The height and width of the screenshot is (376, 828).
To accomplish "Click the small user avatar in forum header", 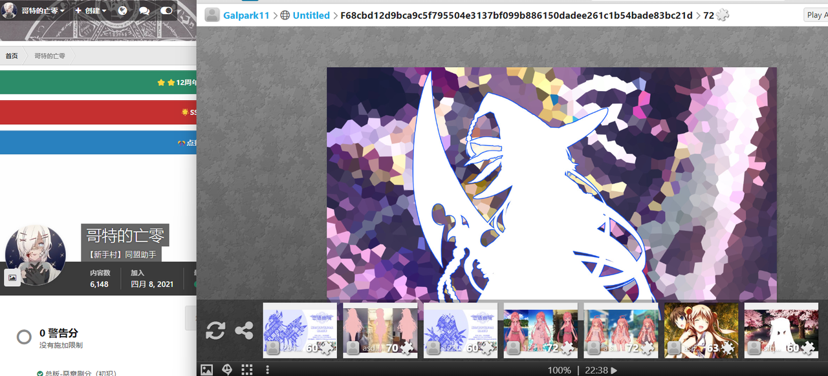I will click(x=10, y=10).
